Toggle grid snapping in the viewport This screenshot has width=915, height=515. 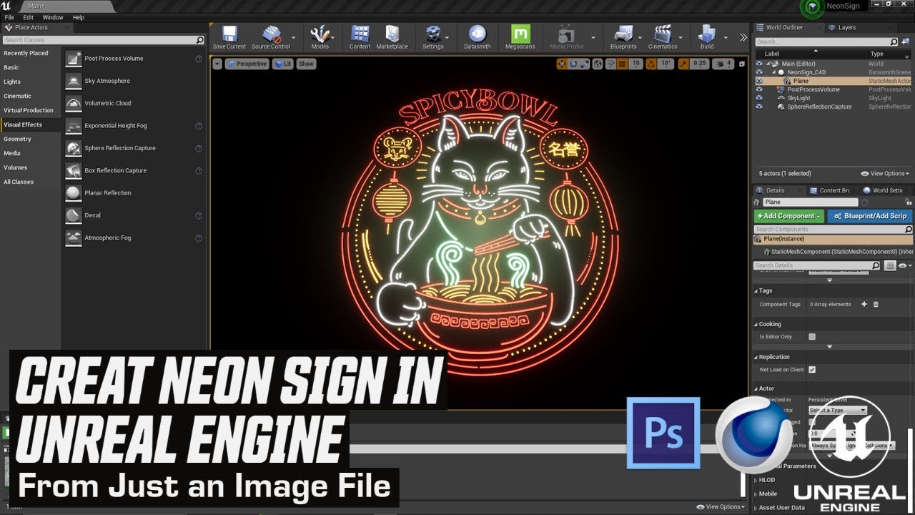[621, 64]
